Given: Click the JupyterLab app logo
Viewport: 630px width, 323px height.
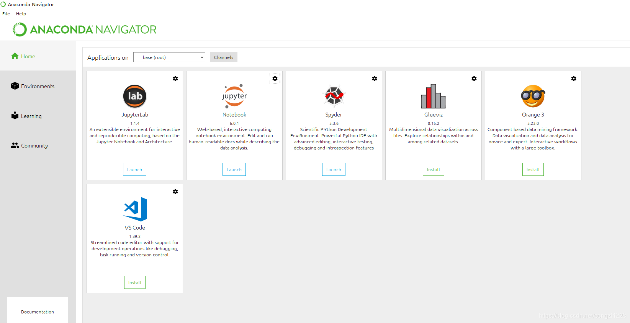Looking at the screenshot, I should point(135,96).
